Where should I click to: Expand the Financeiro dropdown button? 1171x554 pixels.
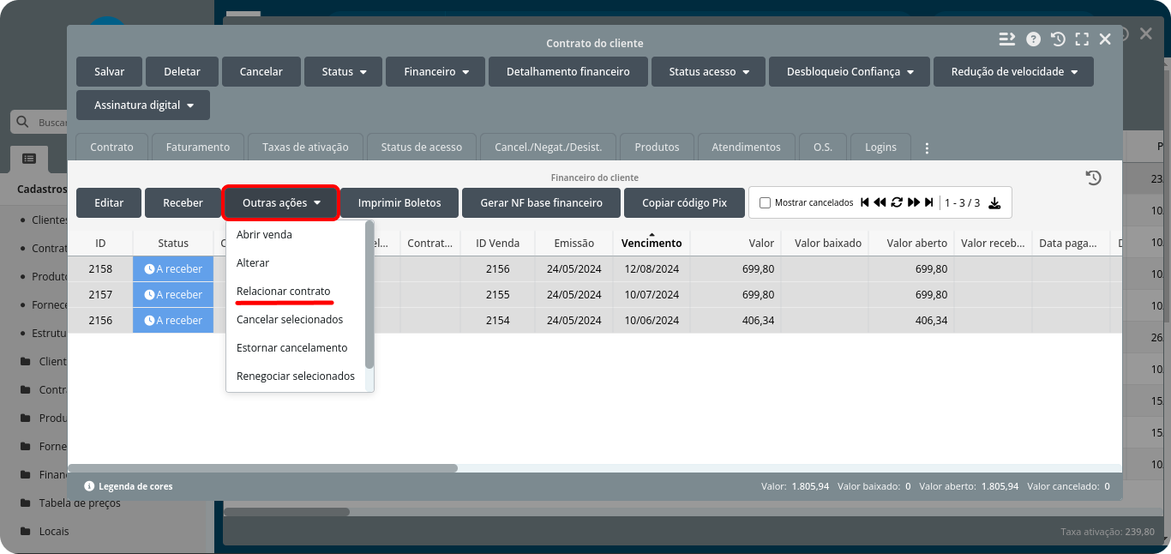tap(435, 72)
